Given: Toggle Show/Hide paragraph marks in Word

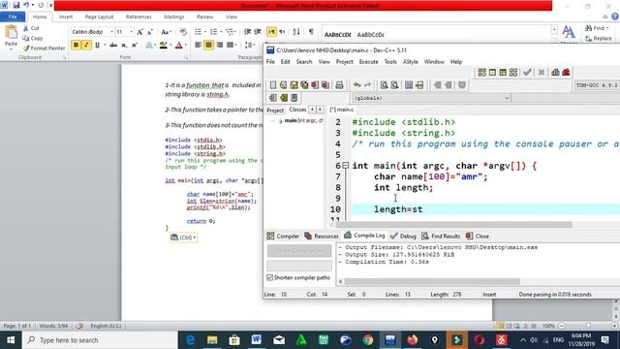Looking at the screenshot, I should pyautogui.click(x=311, y=32).
